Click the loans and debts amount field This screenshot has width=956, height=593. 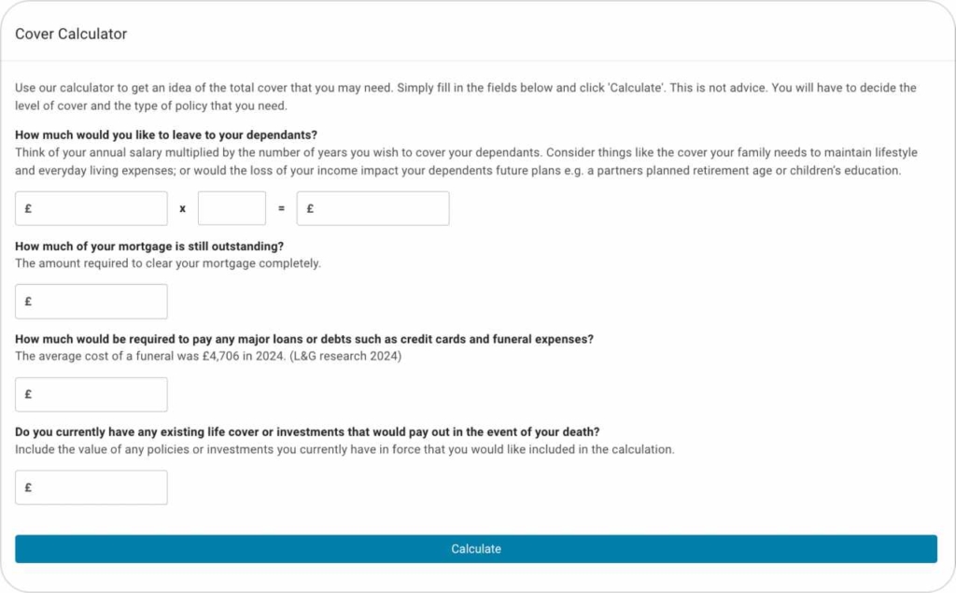(x=91, y=394)
